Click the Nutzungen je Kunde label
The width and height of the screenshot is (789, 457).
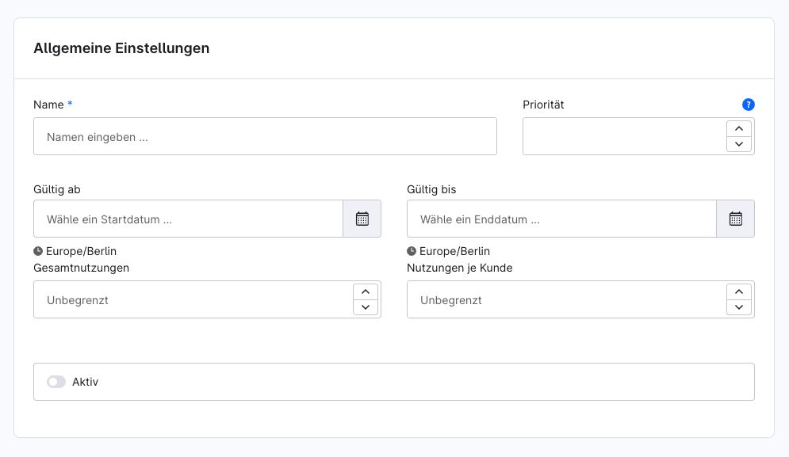pos(459,268)
